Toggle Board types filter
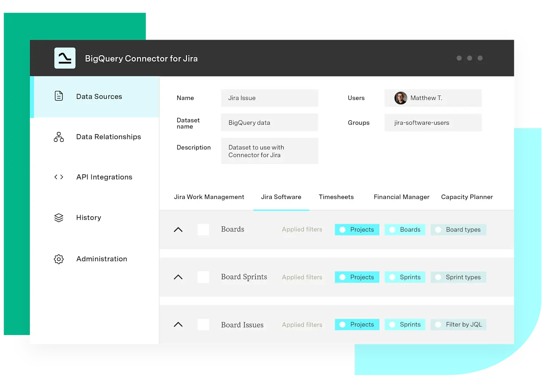The width and height of the screenshot is (544, 384). click(458, 230)
